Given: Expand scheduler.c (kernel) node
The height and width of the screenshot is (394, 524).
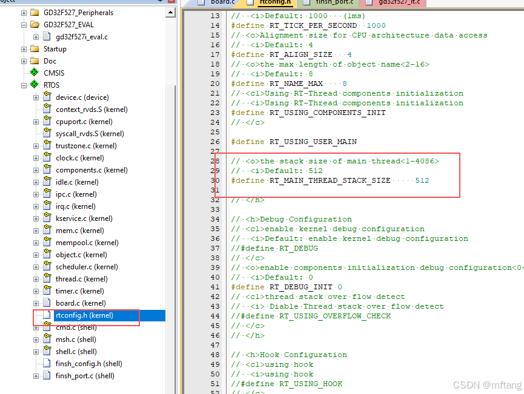Looking at the screenshot, I should coord(36,267).
